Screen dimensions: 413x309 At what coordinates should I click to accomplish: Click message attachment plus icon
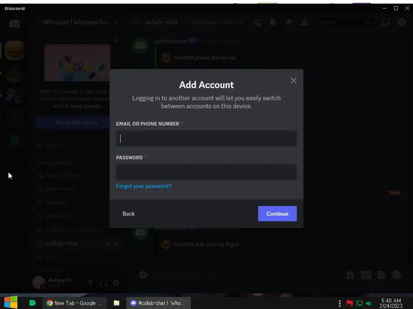[144, 275]
